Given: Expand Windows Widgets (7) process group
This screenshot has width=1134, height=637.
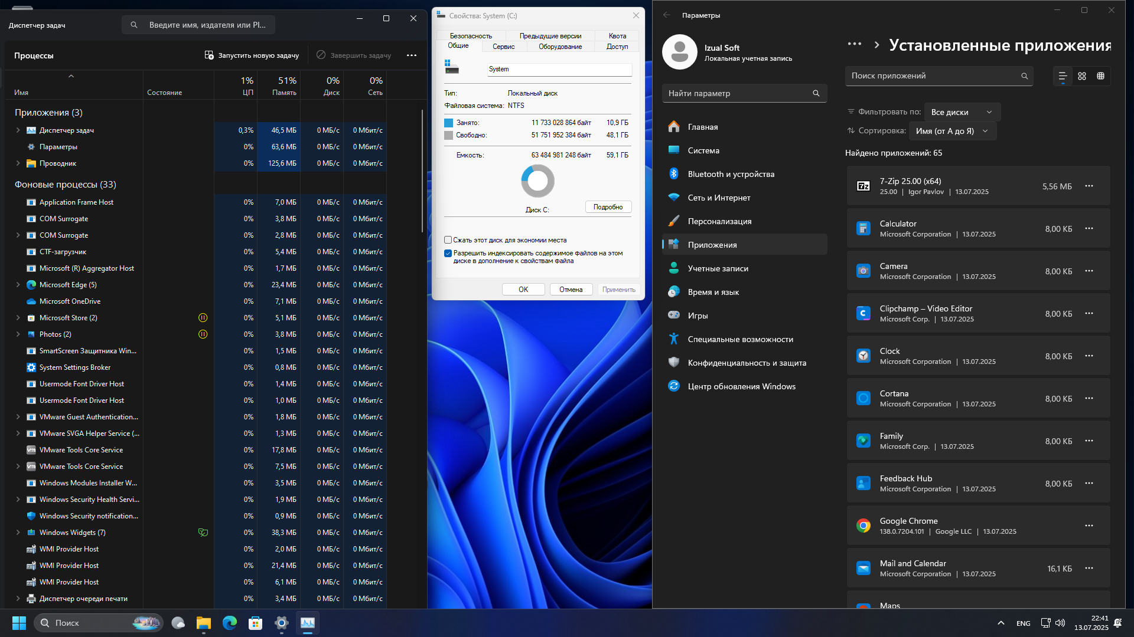Looking at the screenshot, I should pyautogui.click(x=18, y=533).
